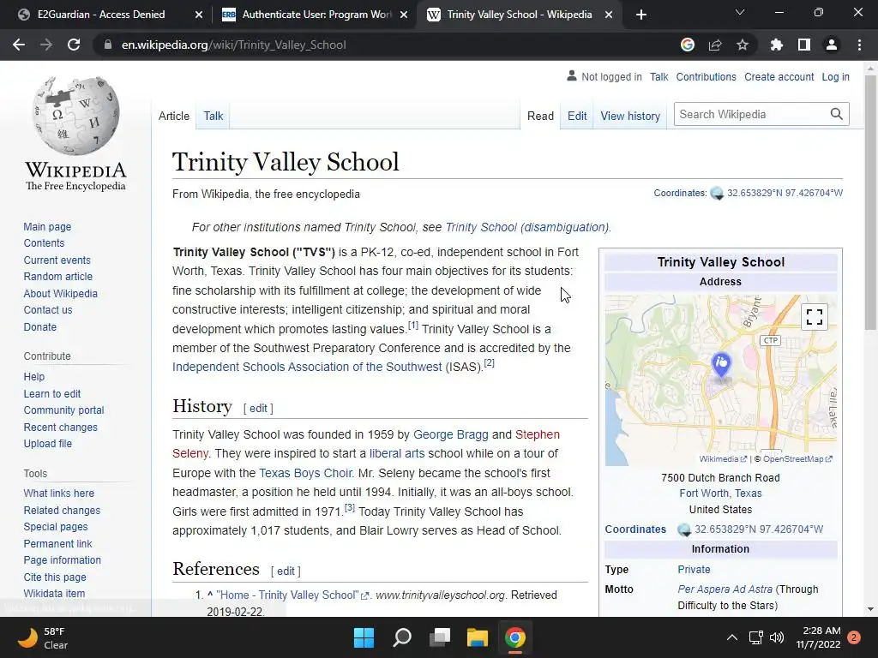This screenshot has height=658, width=878.
Task: Click the search magnifier icon
Action: 837,114
